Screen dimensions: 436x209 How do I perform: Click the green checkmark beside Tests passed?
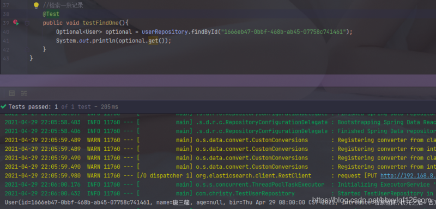point(4,106)
